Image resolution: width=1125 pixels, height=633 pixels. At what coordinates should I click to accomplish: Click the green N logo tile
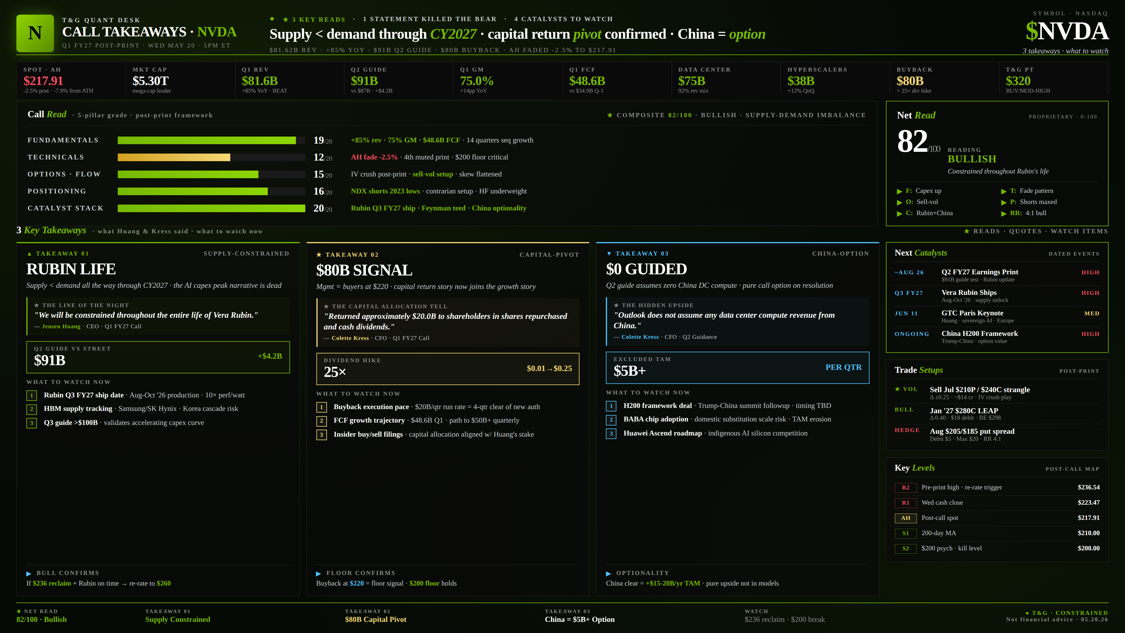35,33
